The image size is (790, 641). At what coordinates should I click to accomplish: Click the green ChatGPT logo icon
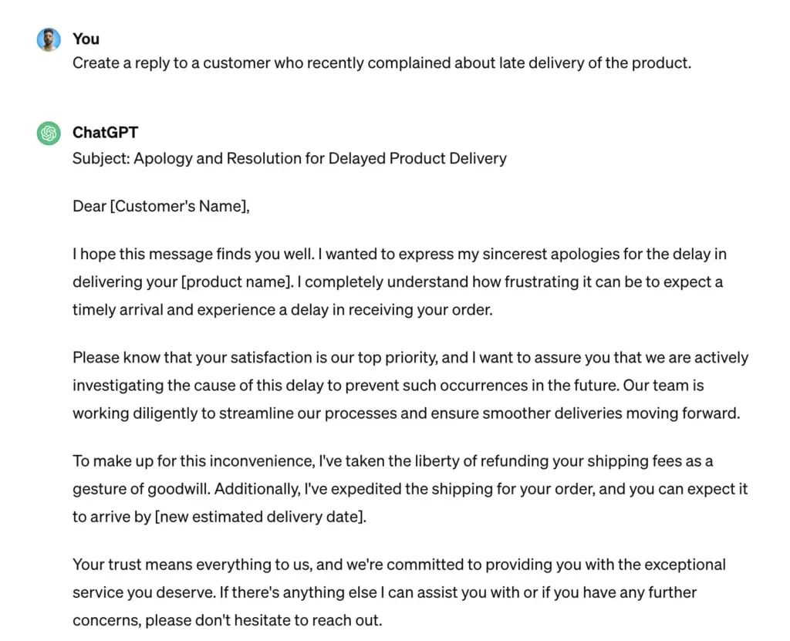49,133
